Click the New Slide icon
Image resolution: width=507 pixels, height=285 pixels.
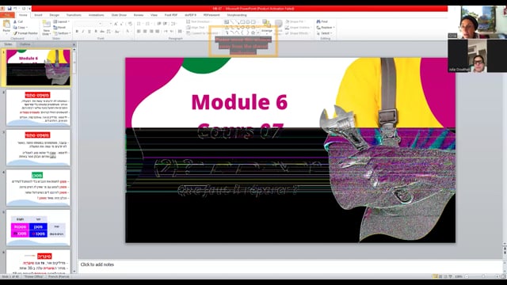tap(46, 27)
